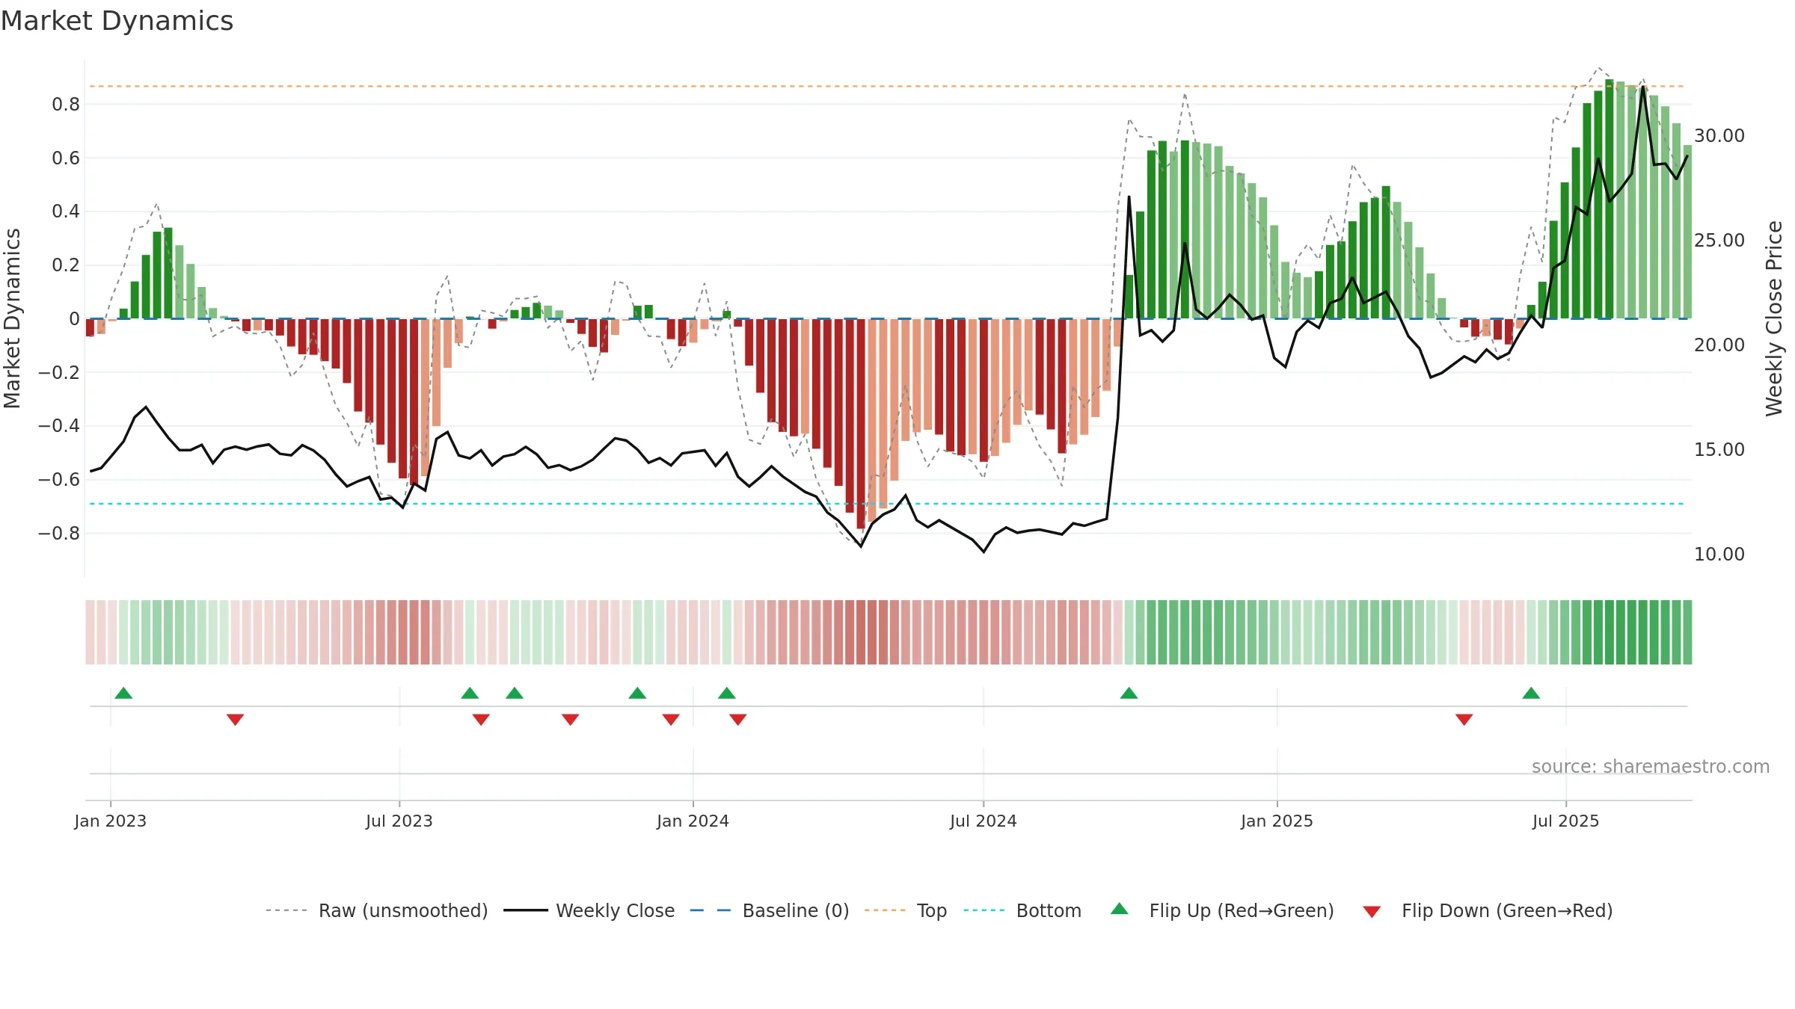Image resolution: width=1795 pixels, height=1009 pixels.
Task: Click the Weekly Close Price axis title
Action: [x=1775, y=318]
